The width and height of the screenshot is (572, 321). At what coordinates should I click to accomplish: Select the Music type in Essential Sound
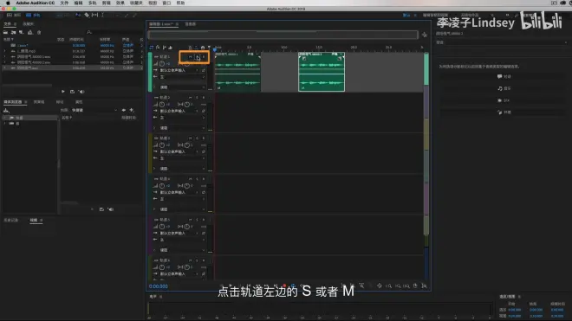click(x=504, y=88)
